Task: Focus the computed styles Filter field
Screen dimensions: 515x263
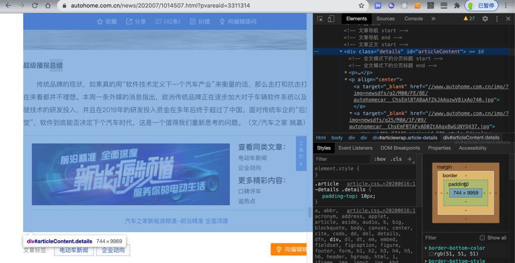Action: coord(450,238)
